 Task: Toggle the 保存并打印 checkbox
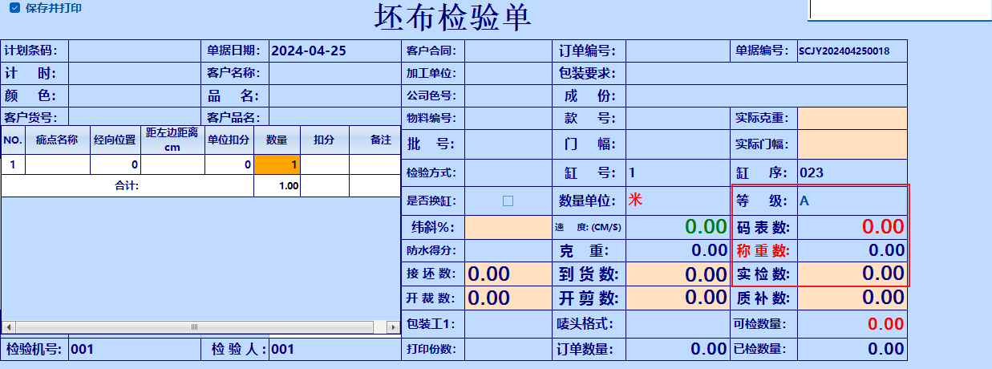point(14,8)
